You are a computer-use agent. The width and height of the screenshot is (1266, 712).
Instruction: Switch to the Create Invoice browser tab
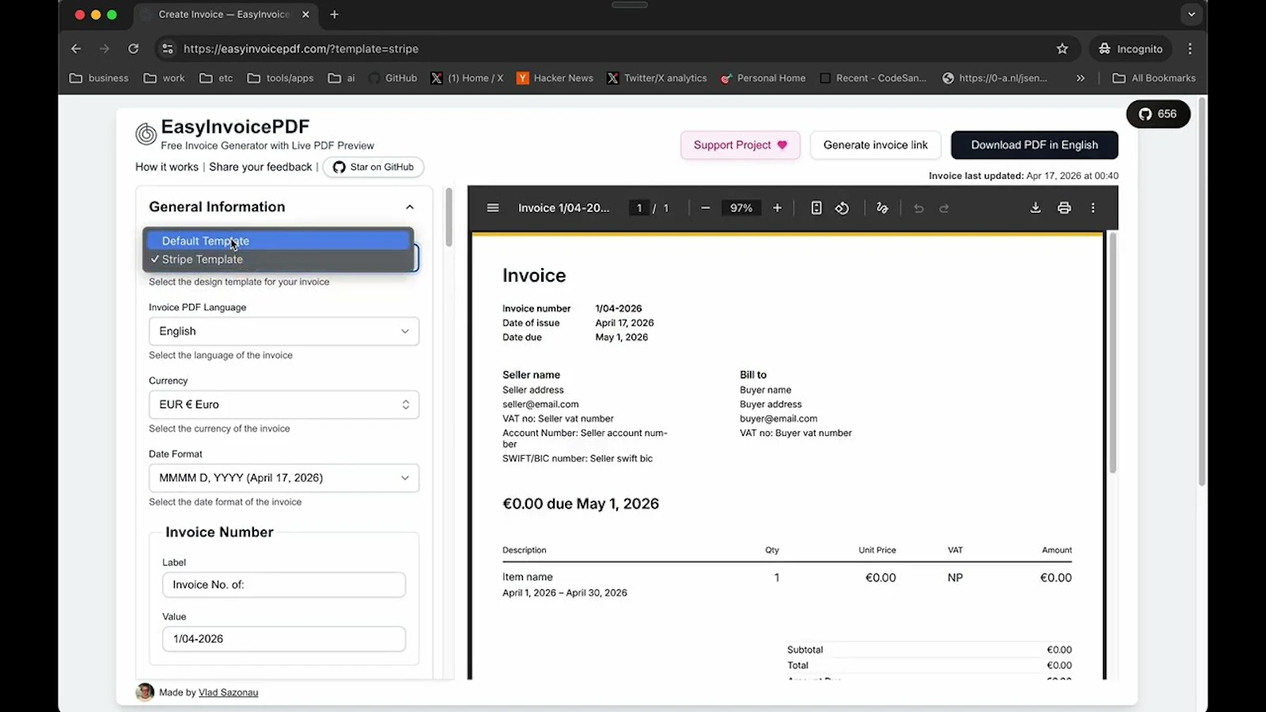point(222,14)
